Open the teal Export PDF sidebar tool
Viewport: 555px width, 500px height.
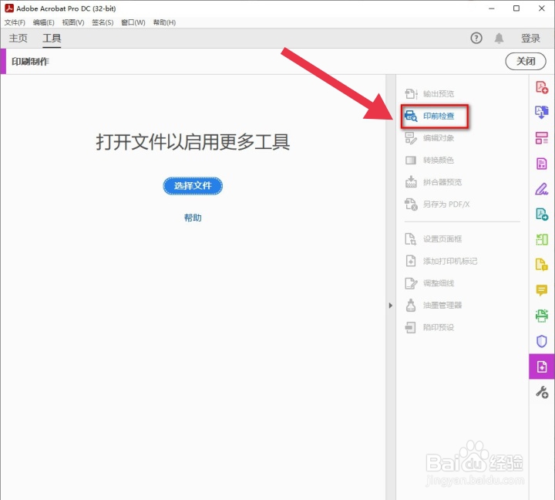coord(542,214)
